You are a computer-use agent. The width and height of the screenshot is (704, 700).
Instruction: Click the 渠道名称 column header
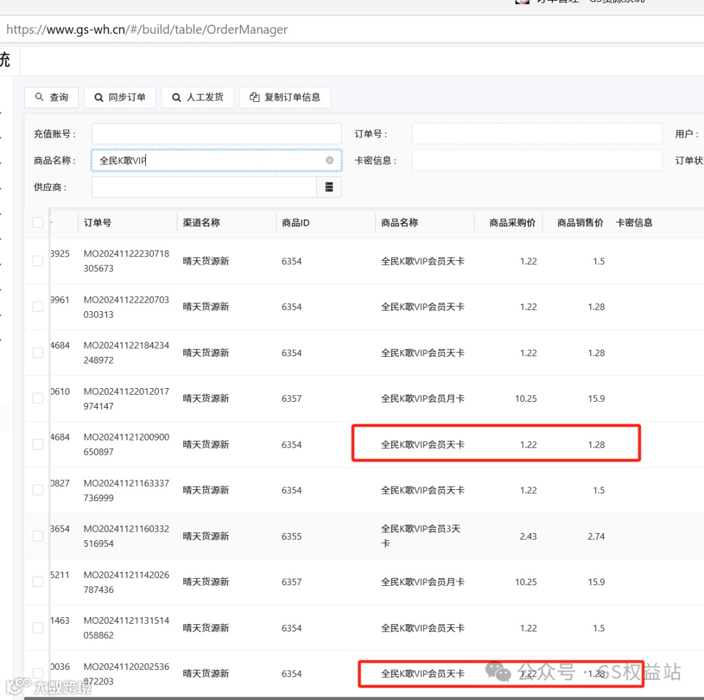pyautogui.click(x=201, y=223)
